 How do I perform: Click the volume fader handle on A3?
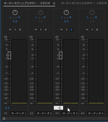(61, 55)
